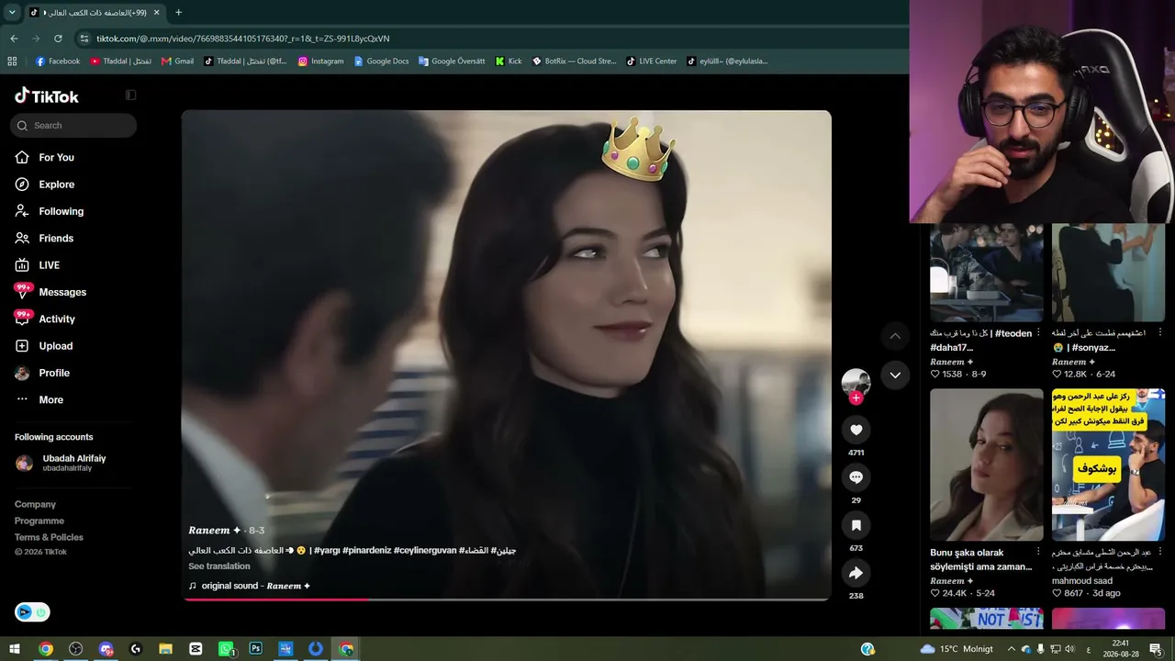Open the BotRix Cloud Stre... bookmark
This screenshot has height=661, width=1175.
574,62
